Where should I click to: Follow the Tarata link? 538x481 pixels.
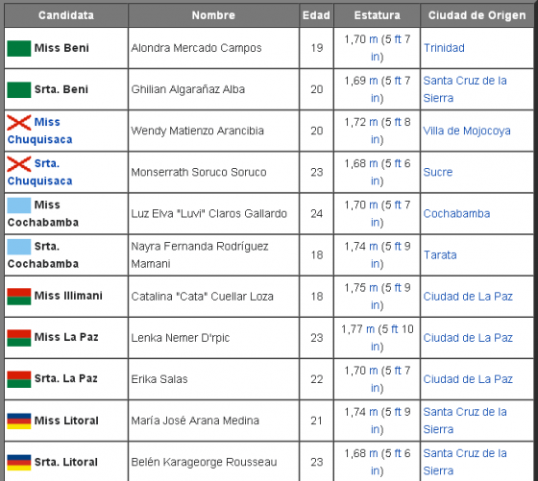tap(440, 255)
